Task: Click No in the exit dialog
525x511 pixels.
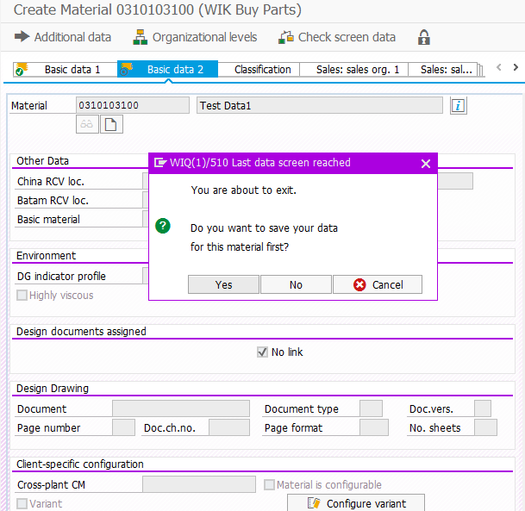Action: pos(296,284)
